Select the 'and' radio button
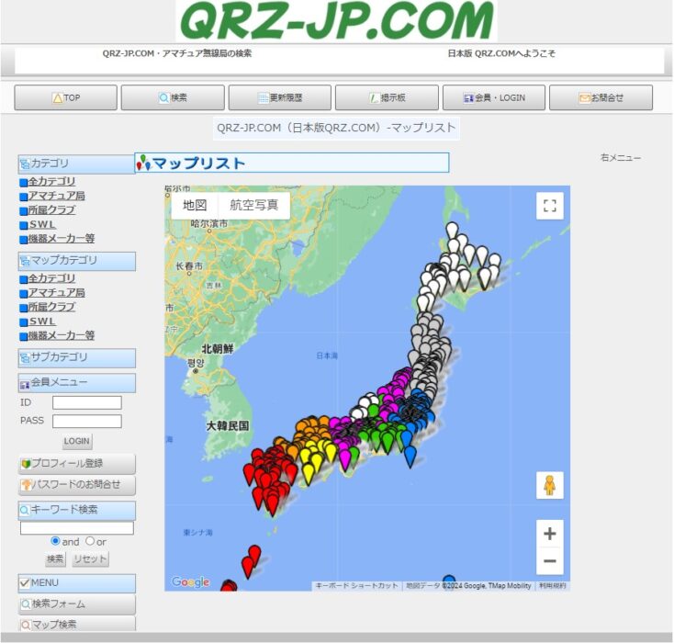 coord(56,541)
